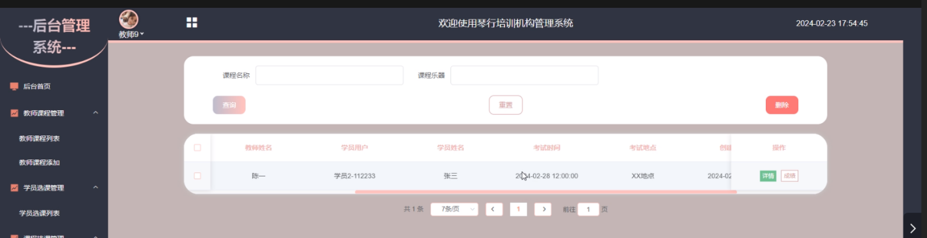Click the green 详情 button

click(x=768, y=176)
